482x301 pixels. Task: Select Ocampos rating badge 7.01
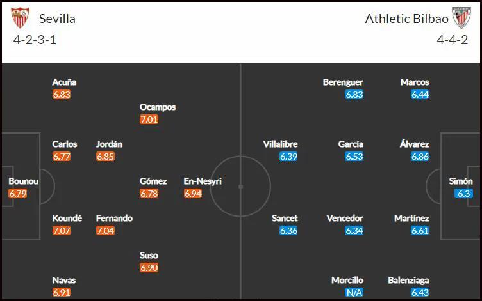pyautogui.click(x=149, y=120)
